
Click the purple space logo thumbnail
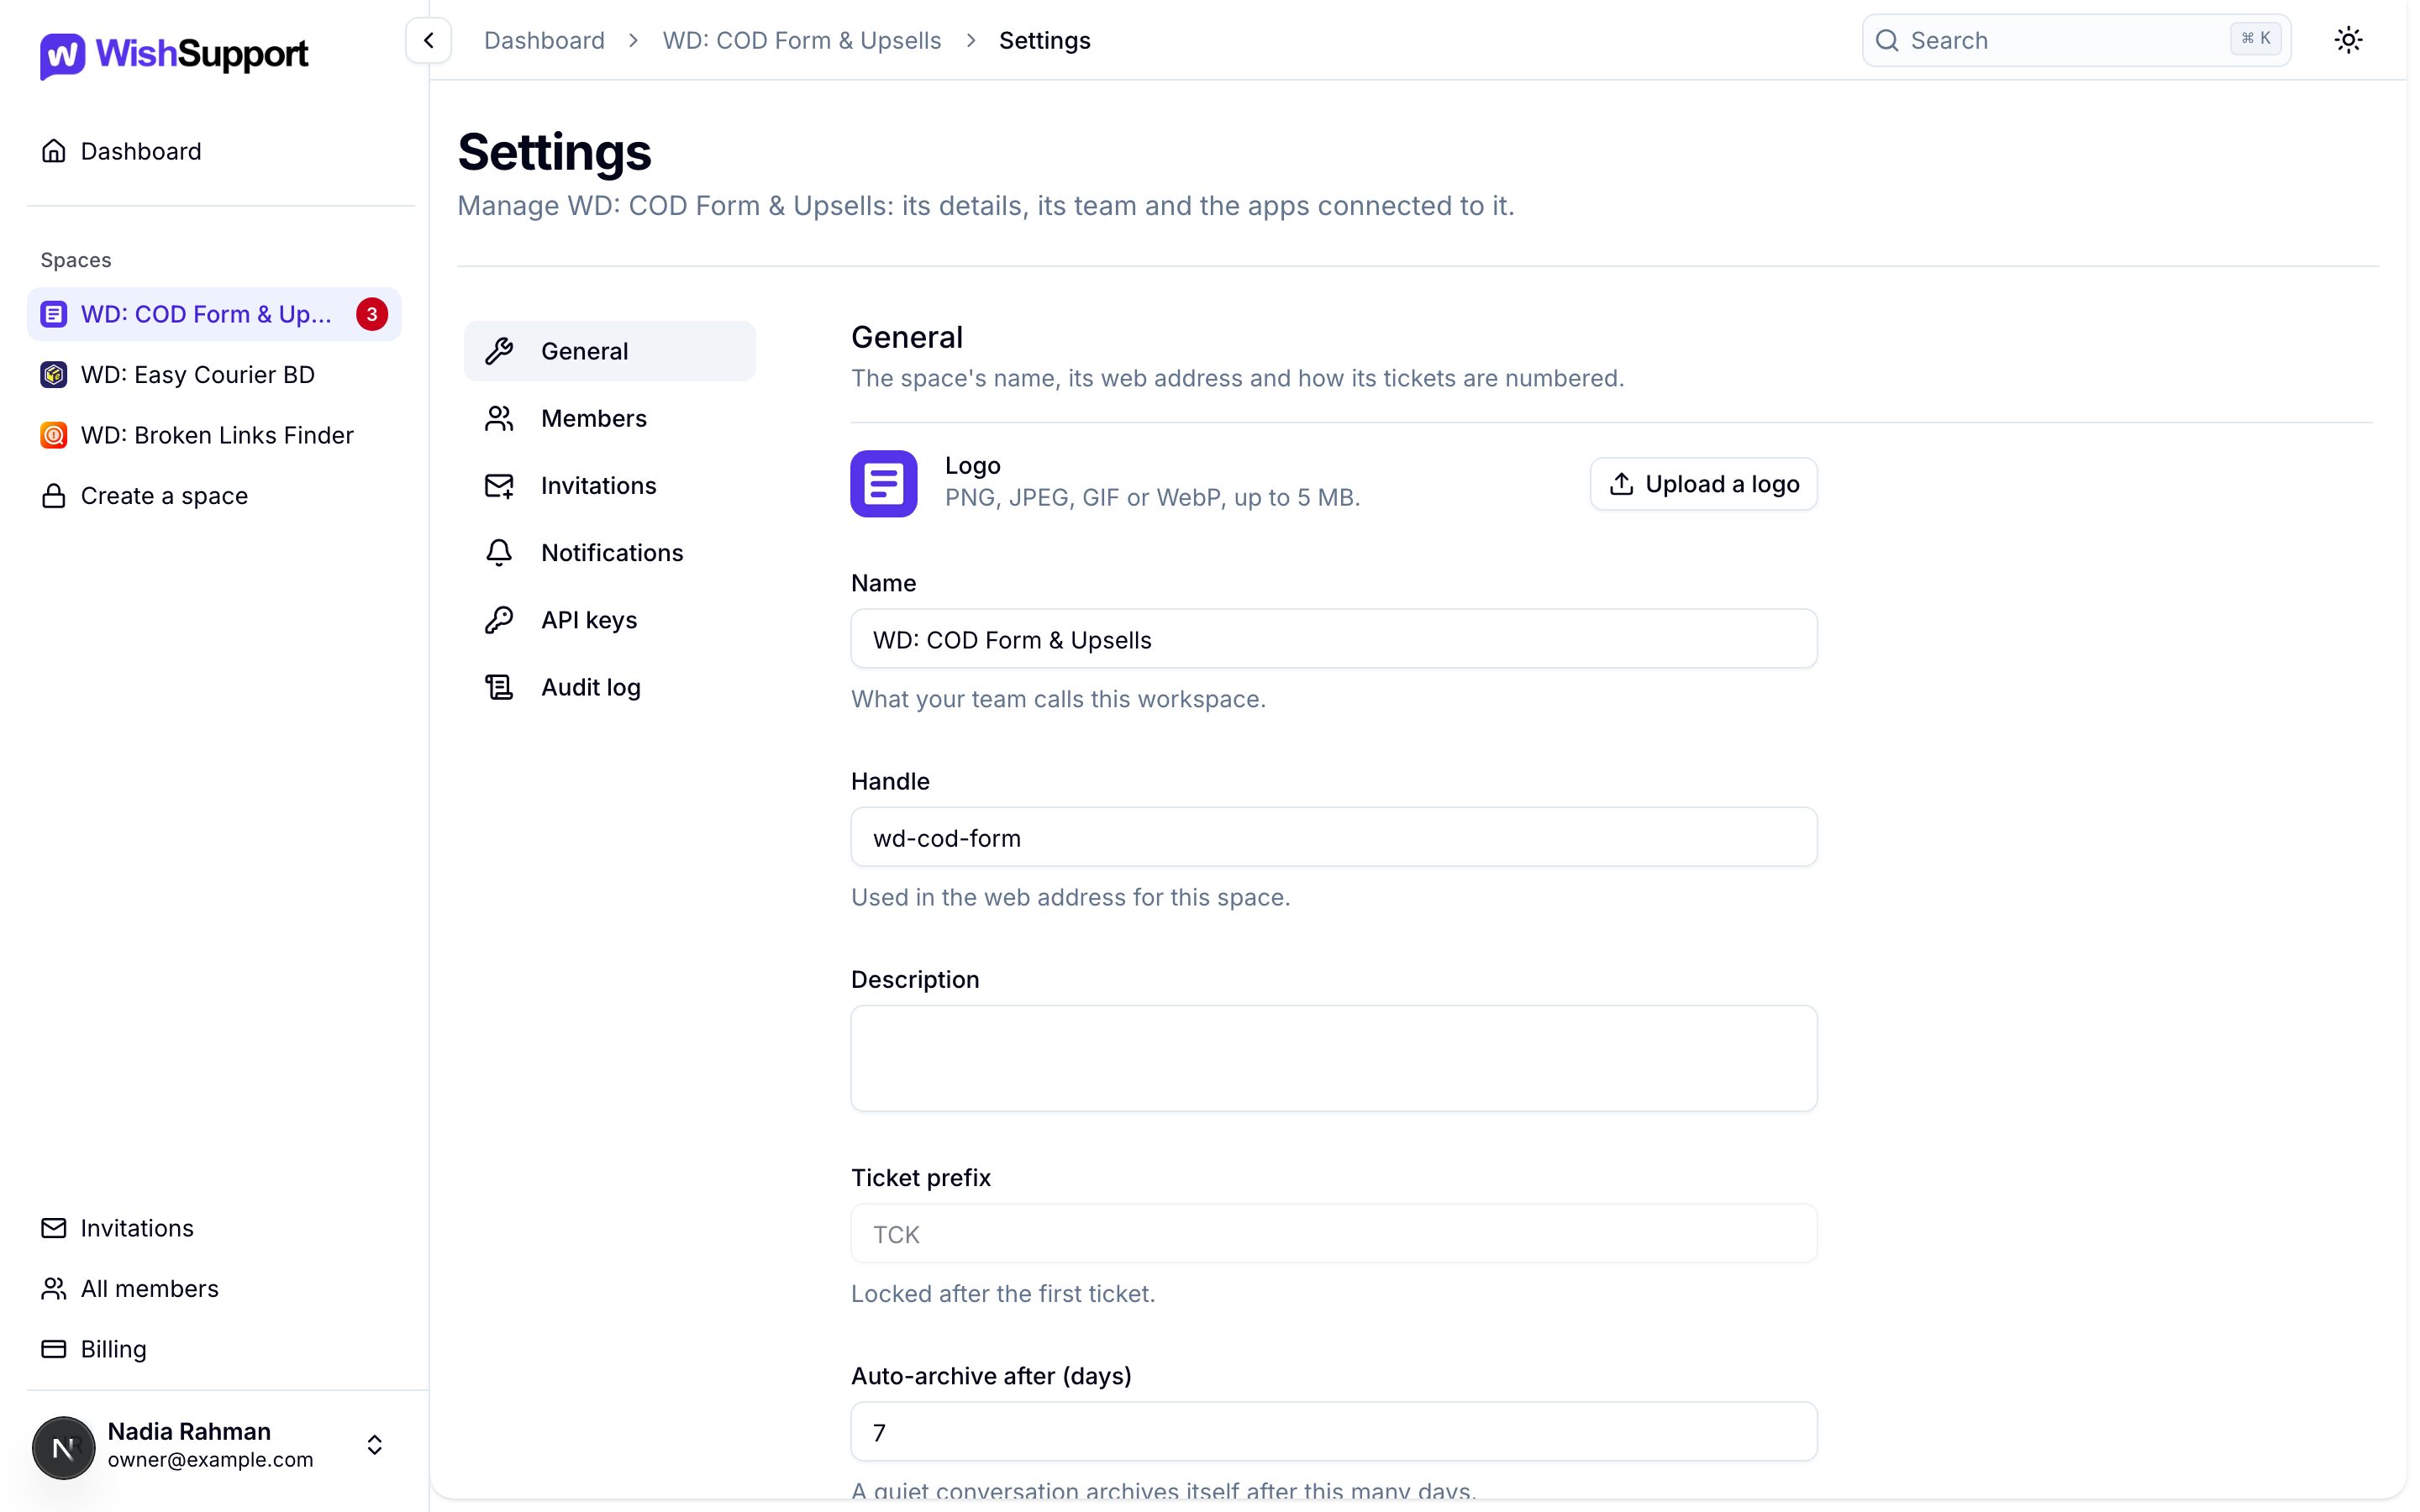(884, 484)
